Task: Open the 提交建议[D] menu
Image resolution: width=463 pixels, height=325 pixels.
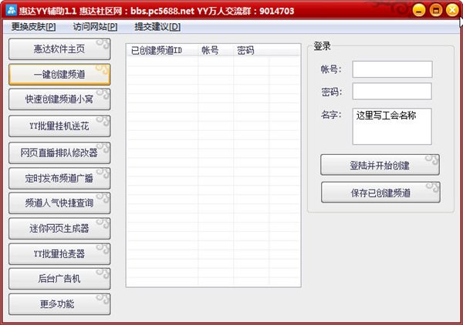Action: [x=157, y=27]
